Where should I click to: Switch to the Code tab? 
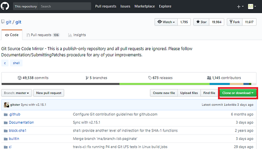pyautogui.click(x=12, y=35)
